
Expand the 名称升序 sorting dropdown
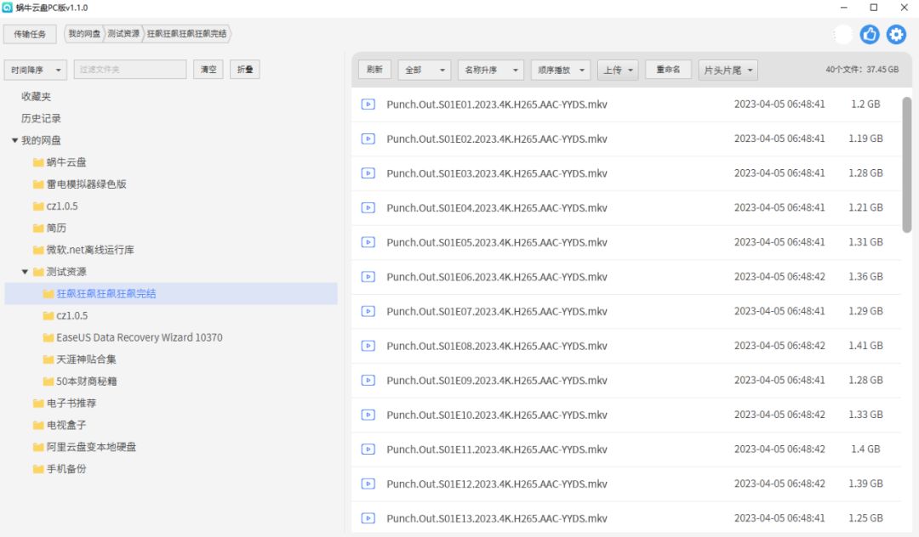491,70
